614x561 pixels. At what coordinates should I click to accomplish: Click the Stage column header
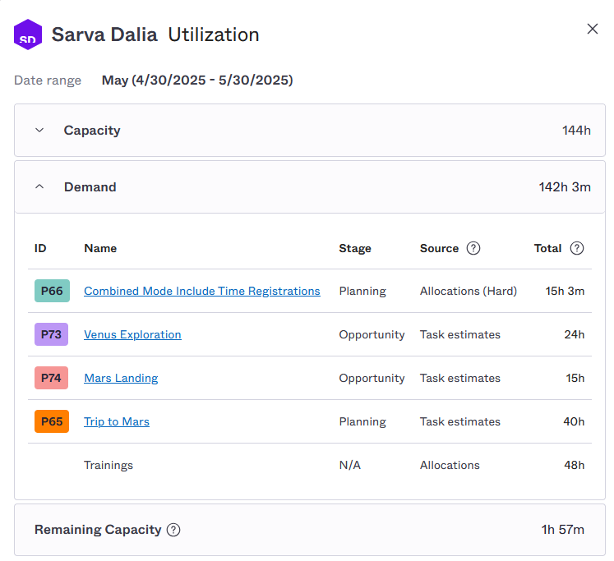click(x=355, y=248)
